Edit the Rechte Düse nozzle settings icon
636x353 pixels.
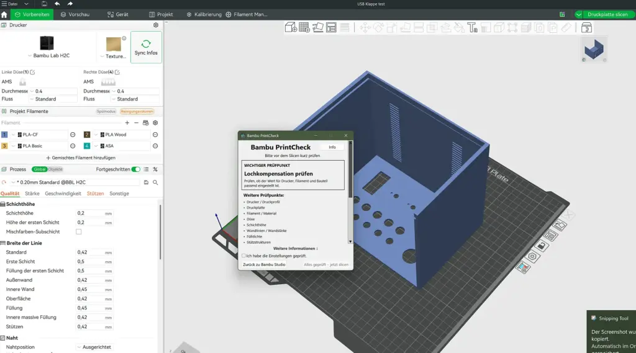117,72
